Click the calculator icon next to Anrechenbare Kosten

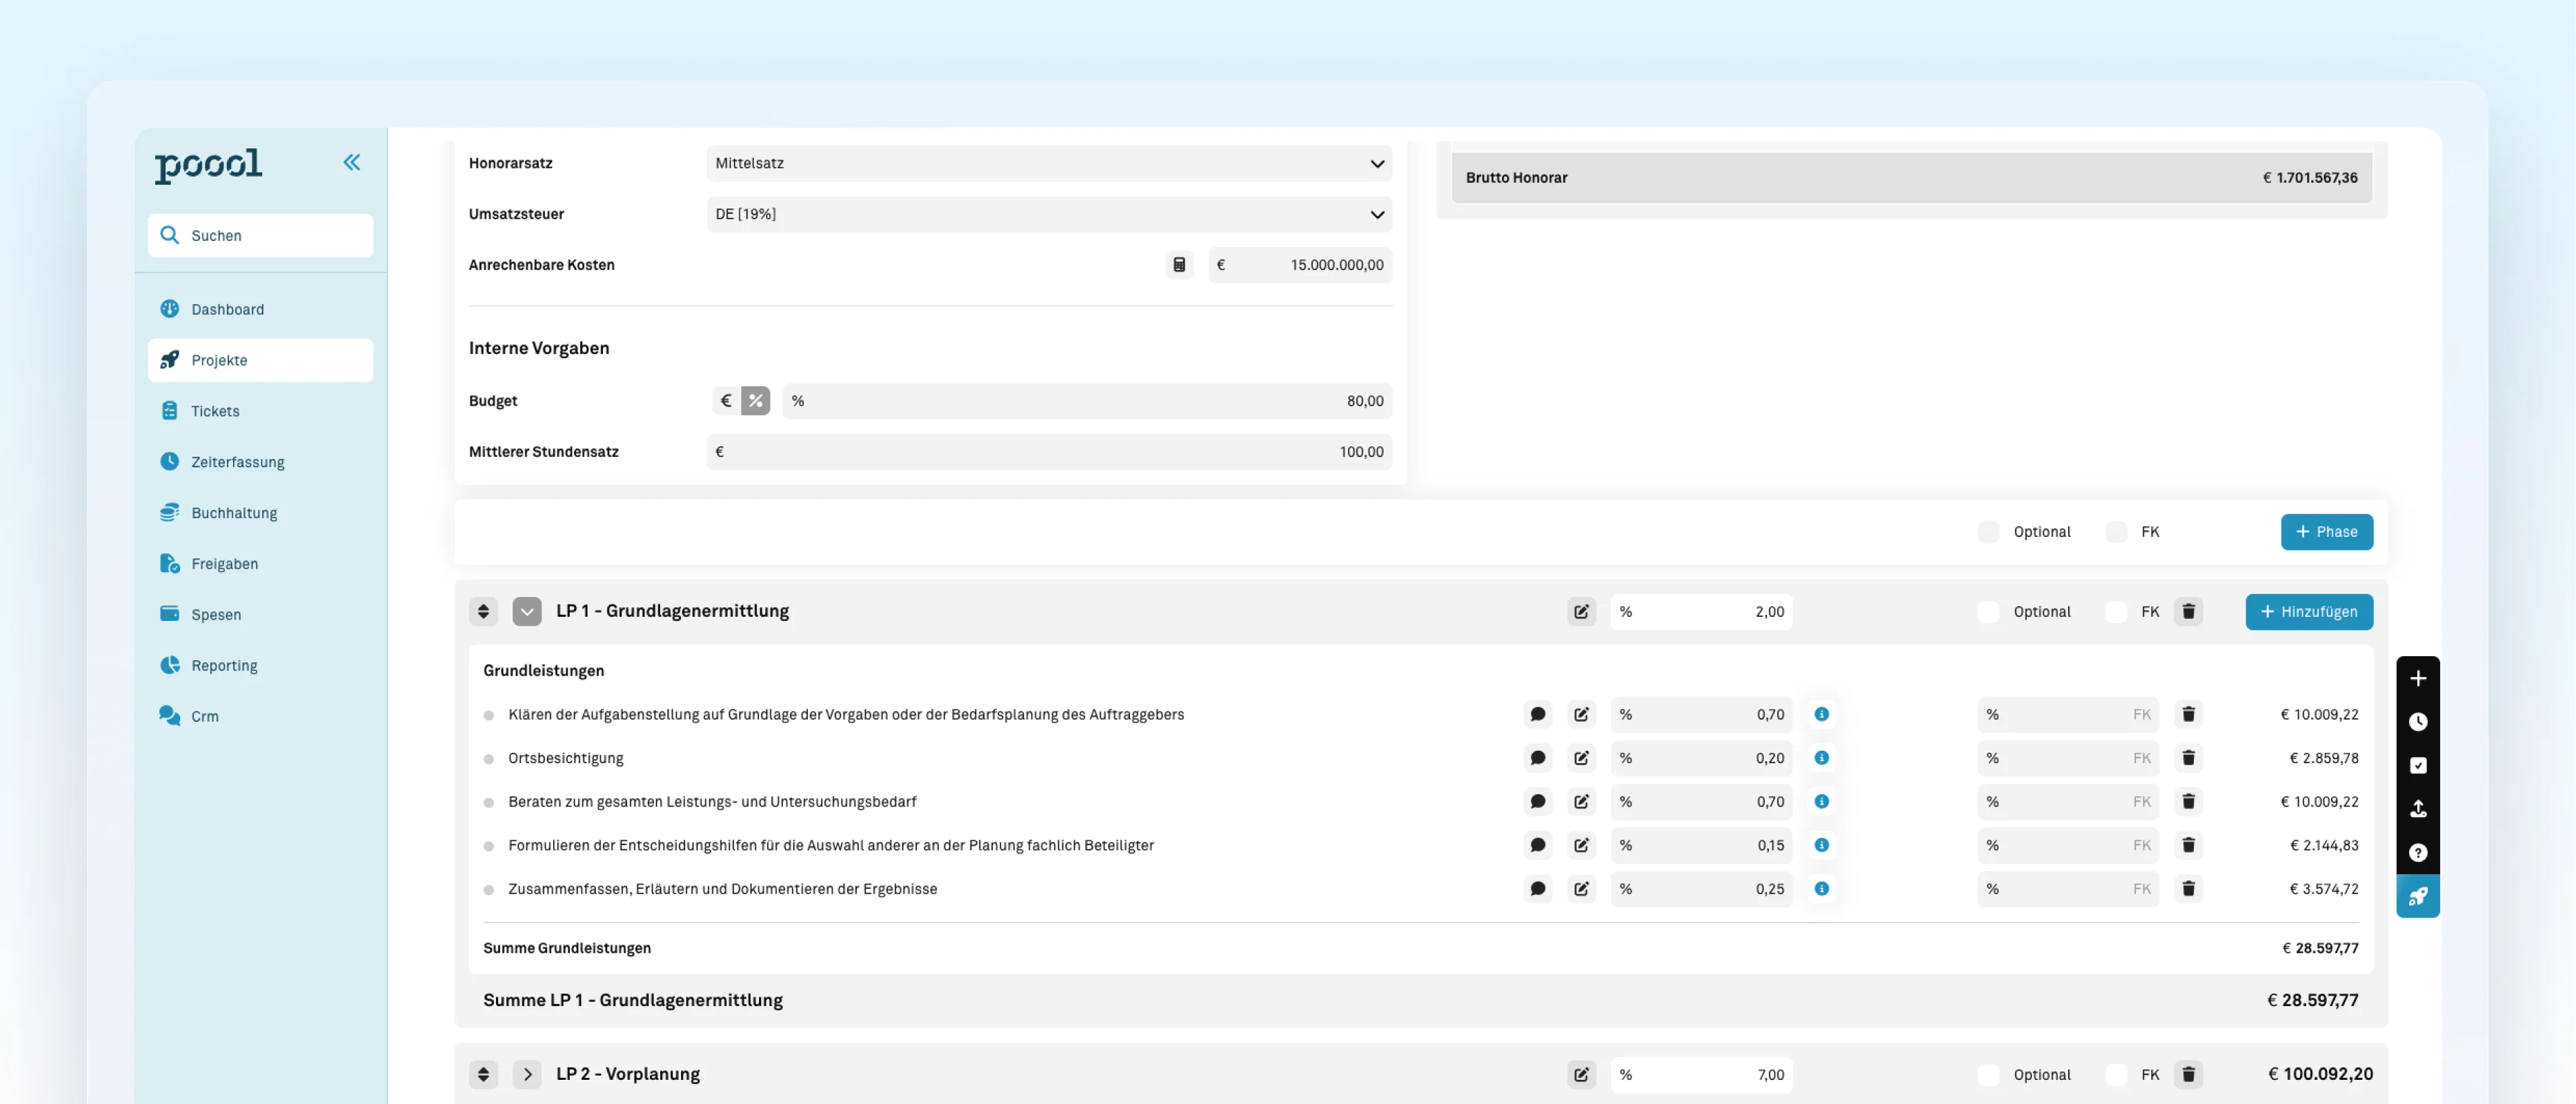pos(1179,265)
